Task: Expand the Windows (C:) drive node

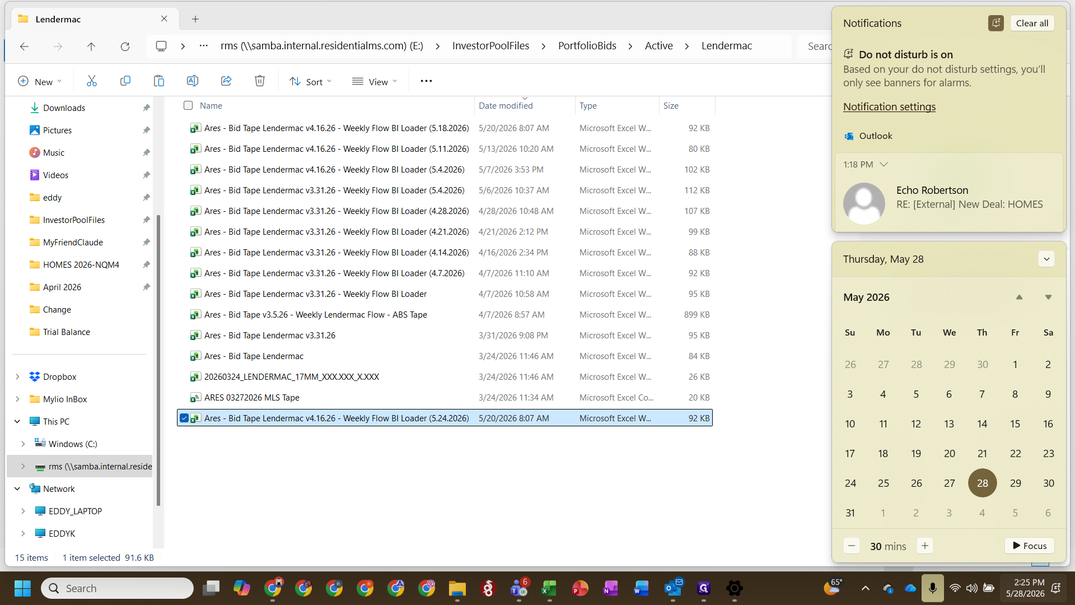Action: point(23,444)
